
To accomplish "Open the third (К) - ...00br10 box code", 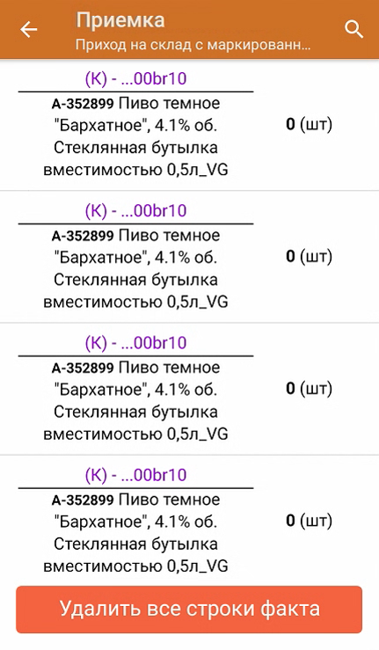I will click(135, 343).
